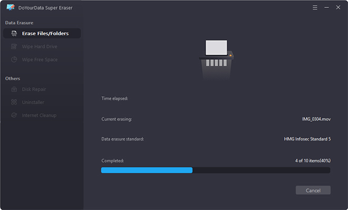348x210 pixels.
Task: Click the Data erasure standard label
Action: (x=122, y=139)
